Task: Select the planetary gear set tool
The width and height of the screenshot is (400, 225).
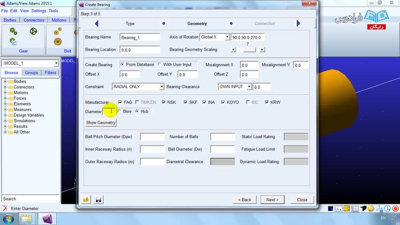Action: pos(33,31)
